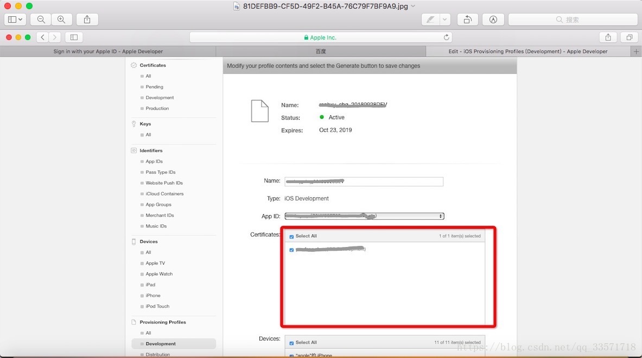Open Certificates All in sidebar

pyautogui.click(x=148, y=76)
